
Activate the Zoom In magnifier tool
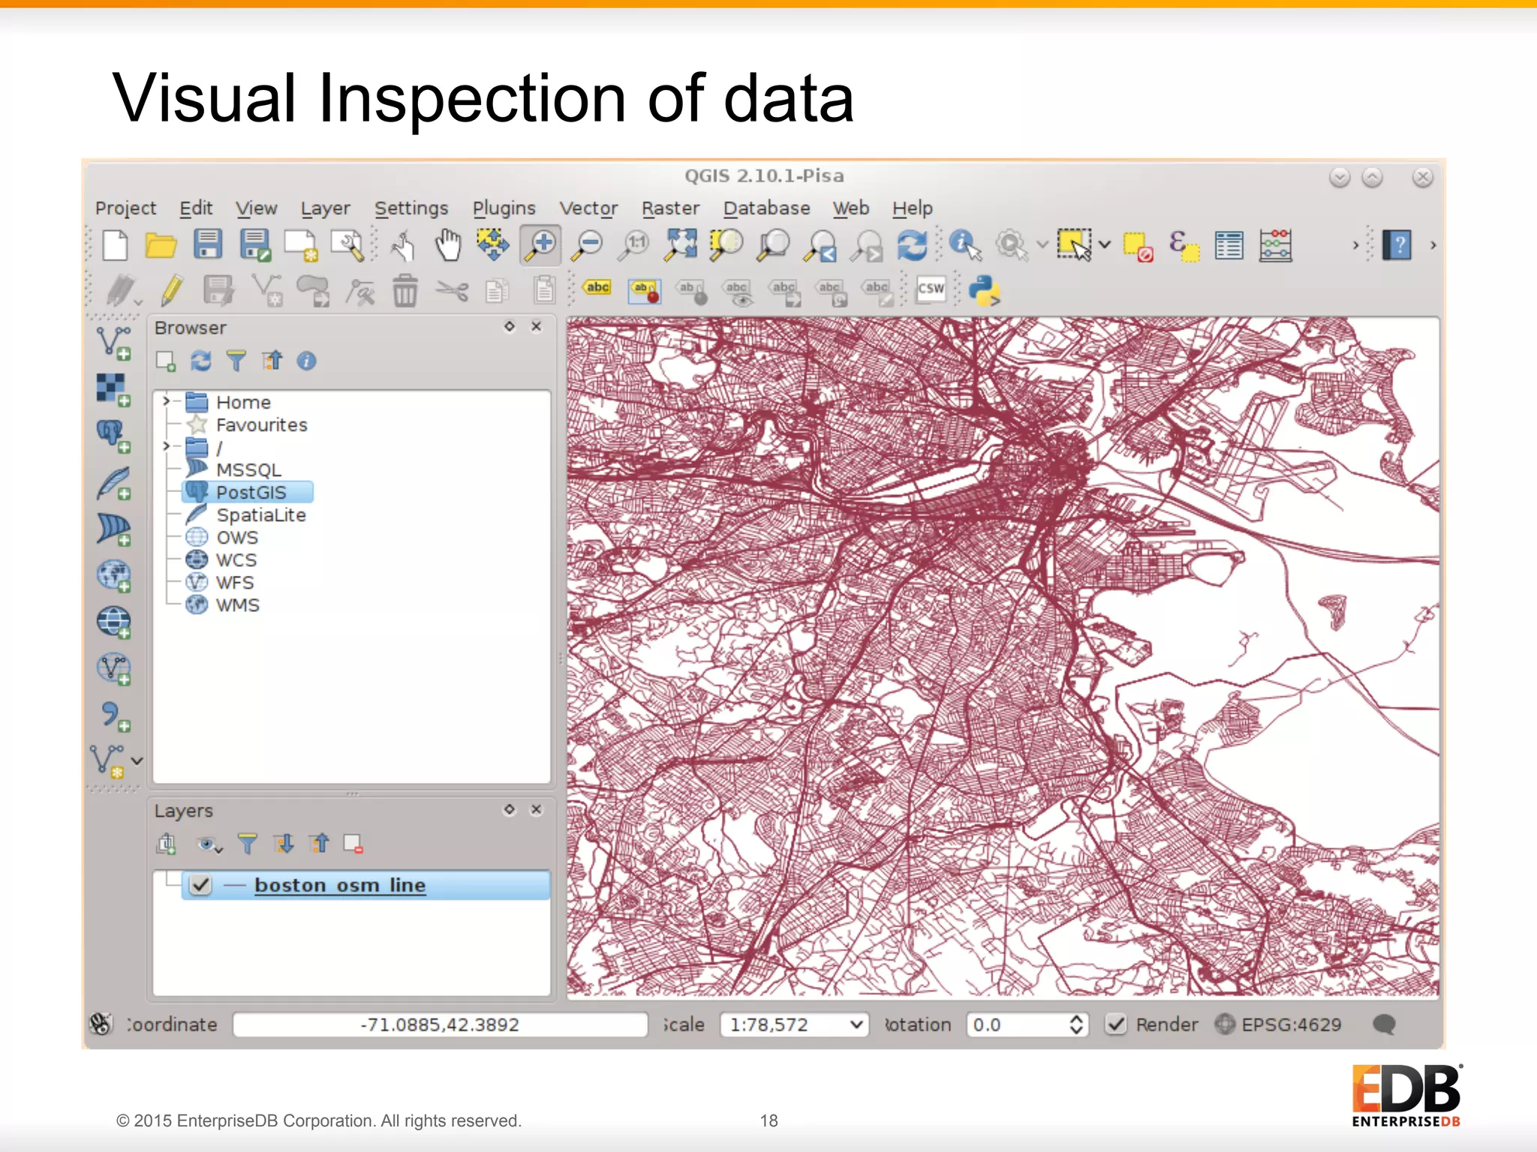(x=540, y=245)
